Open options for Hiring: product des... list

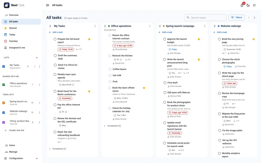tap(40, 122)
